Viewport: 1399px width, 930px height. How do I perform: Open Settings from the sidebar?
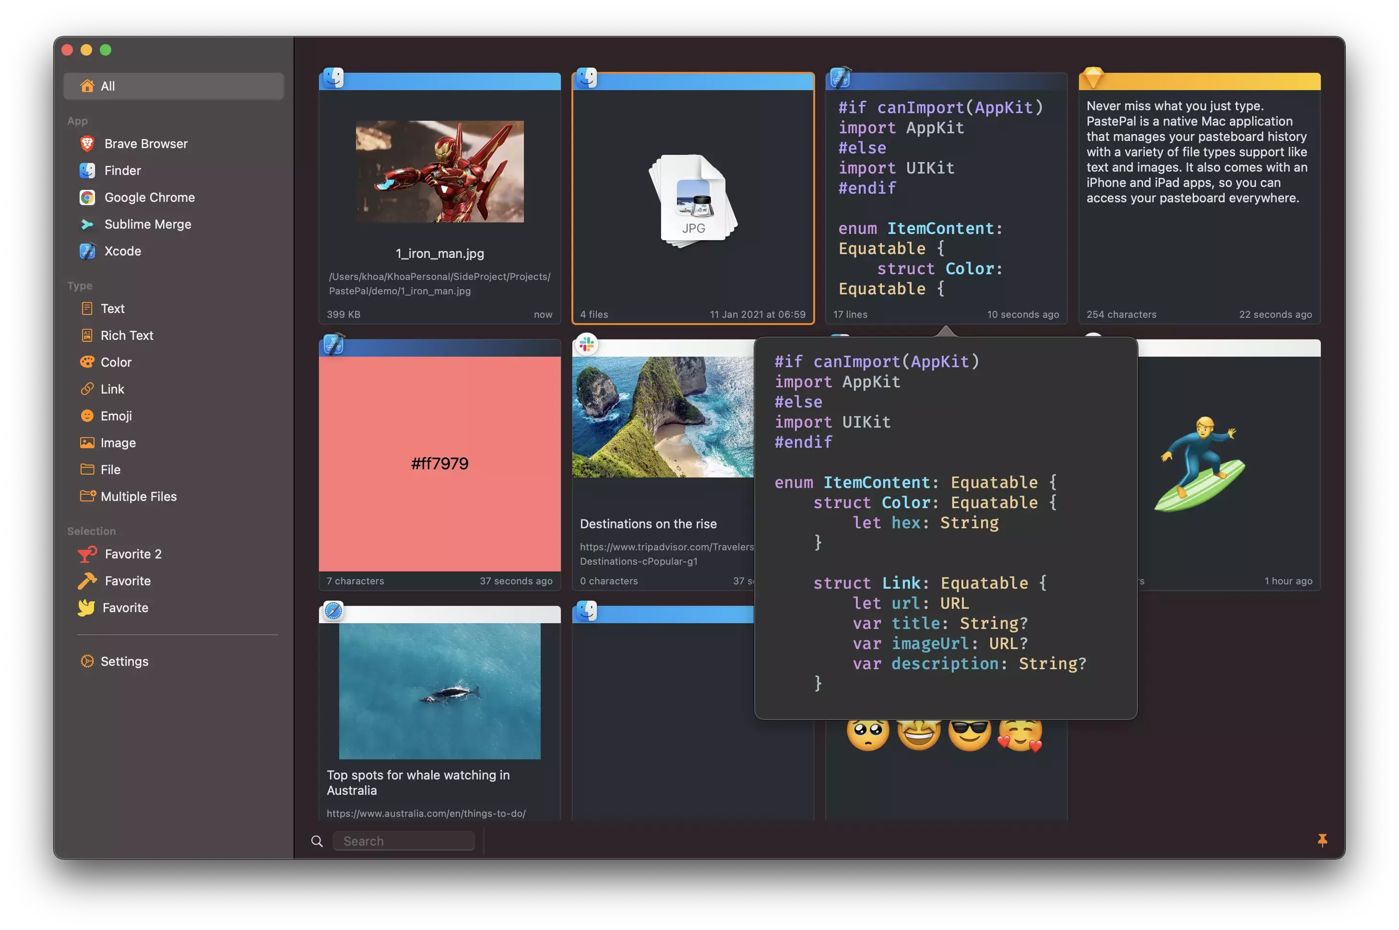coord(124,662)
